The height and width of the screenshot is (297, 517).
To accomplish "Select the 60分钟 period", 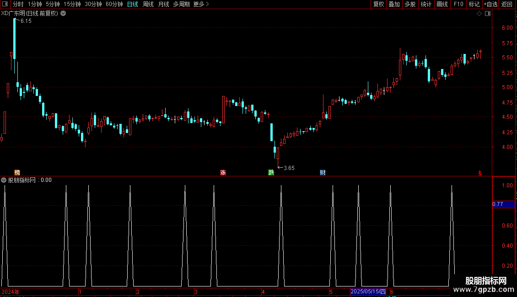I will pos(114,4).
